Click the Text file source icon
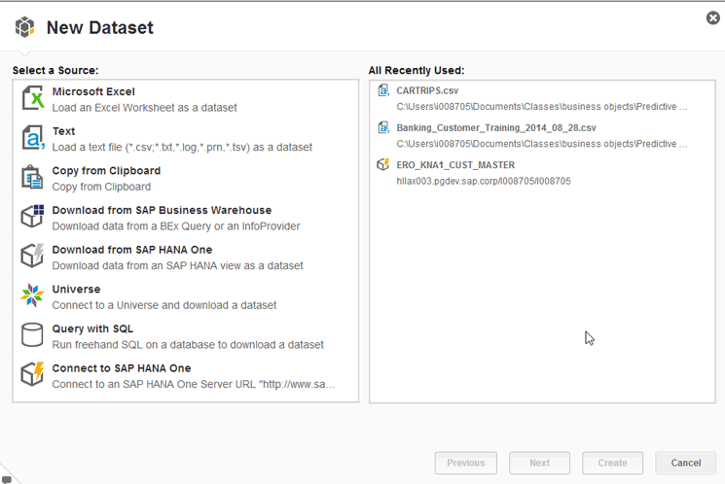 click(33, 139)
